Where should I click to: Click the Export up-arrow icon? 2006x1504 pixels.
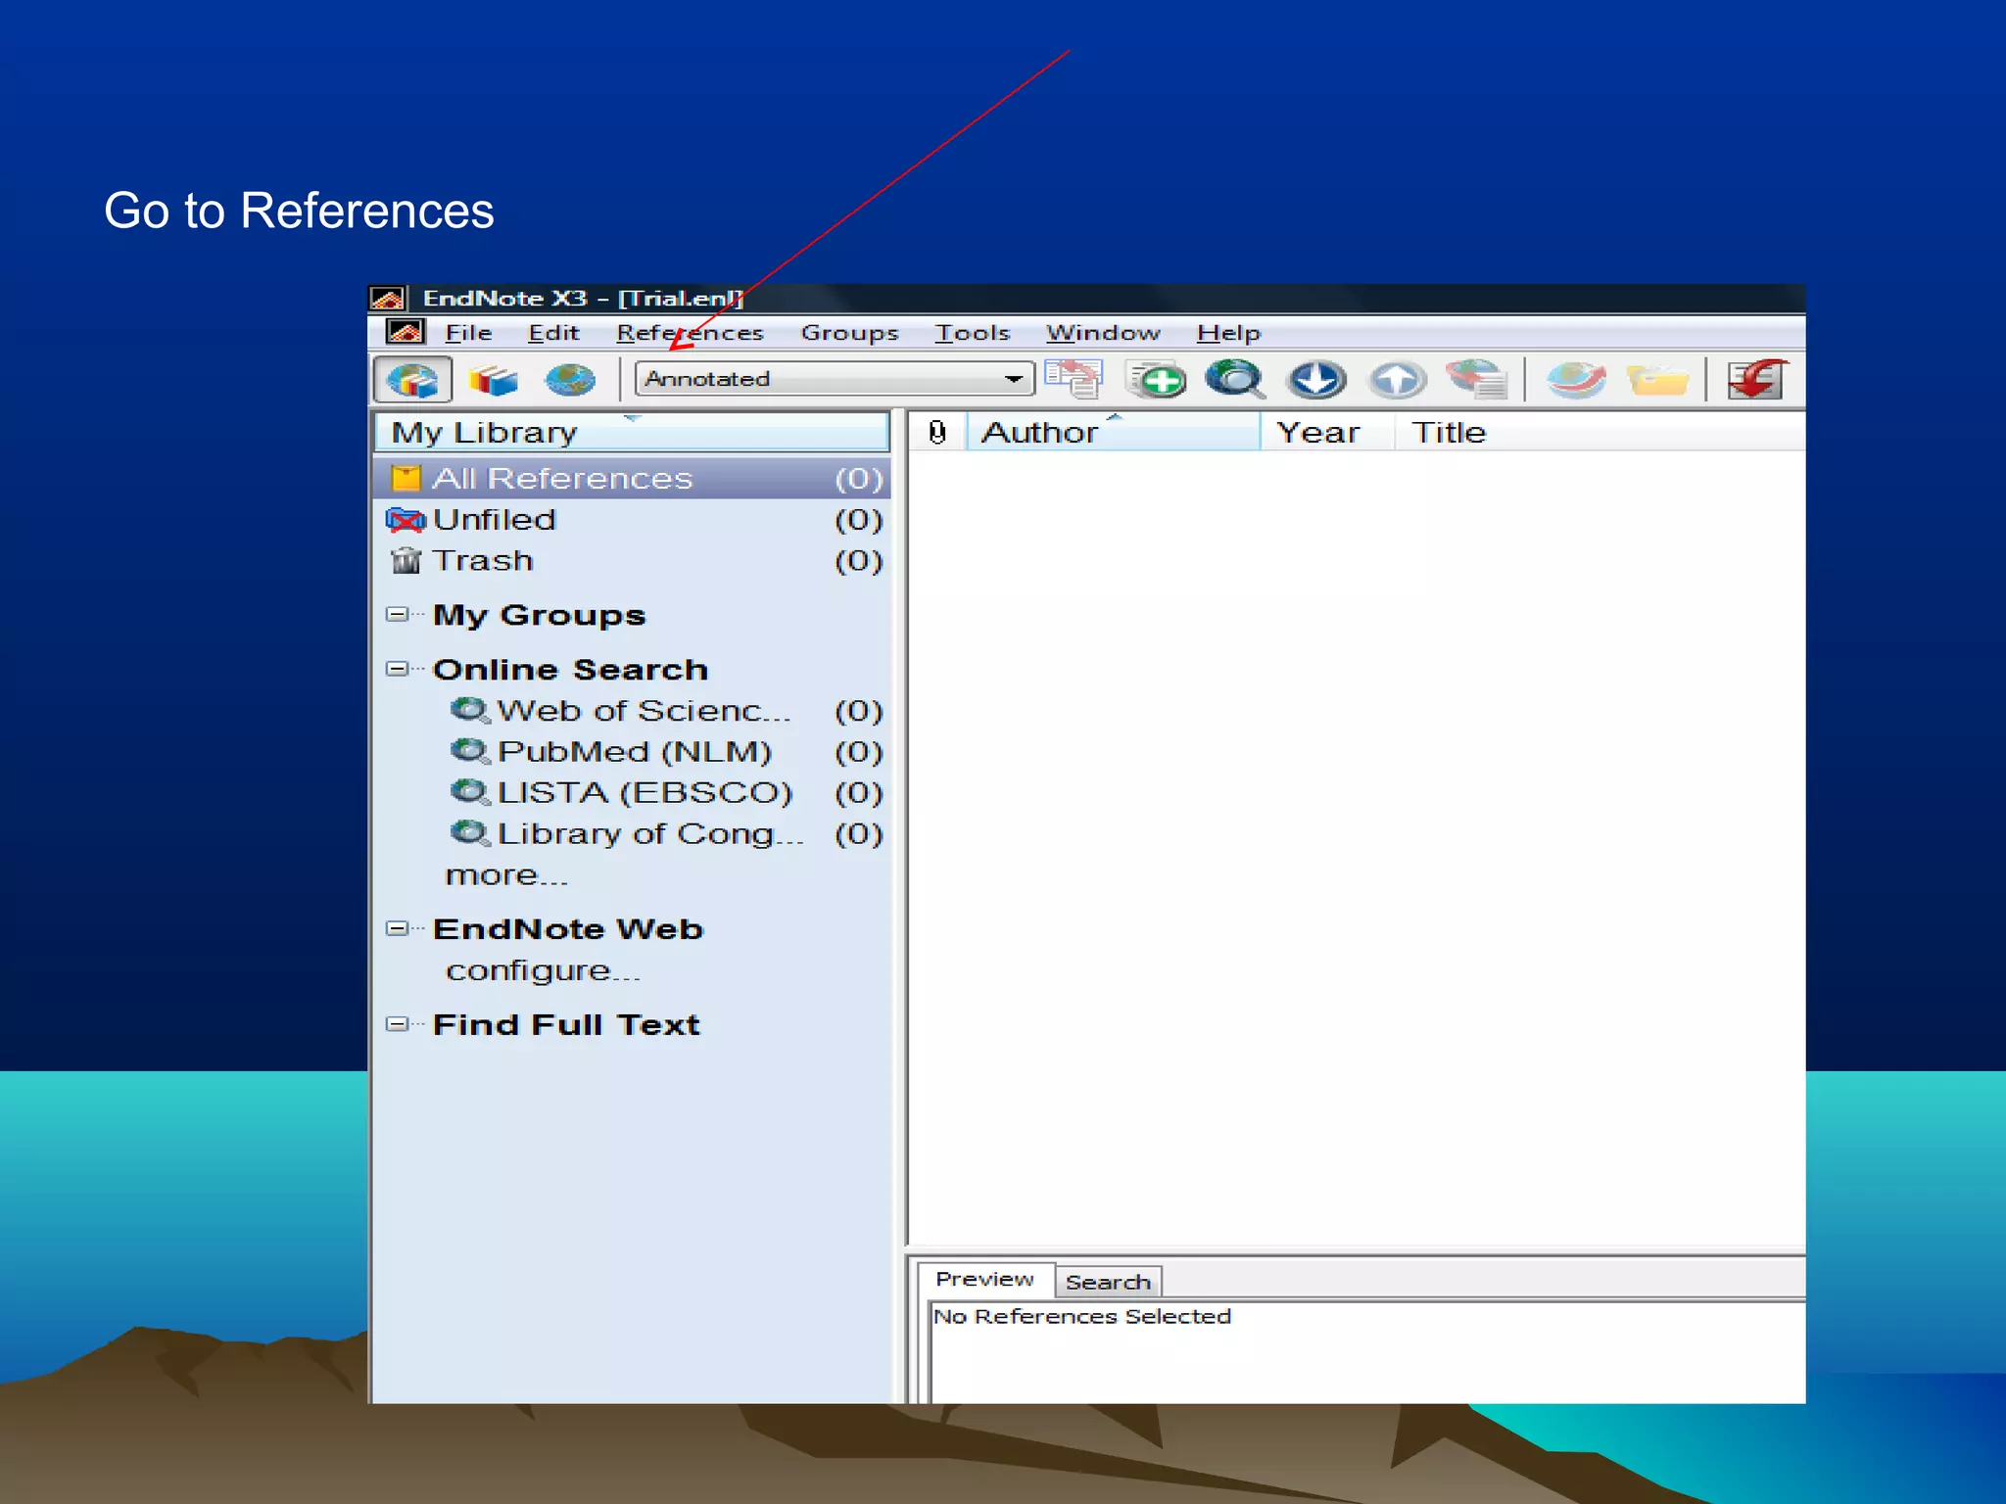1397,380
